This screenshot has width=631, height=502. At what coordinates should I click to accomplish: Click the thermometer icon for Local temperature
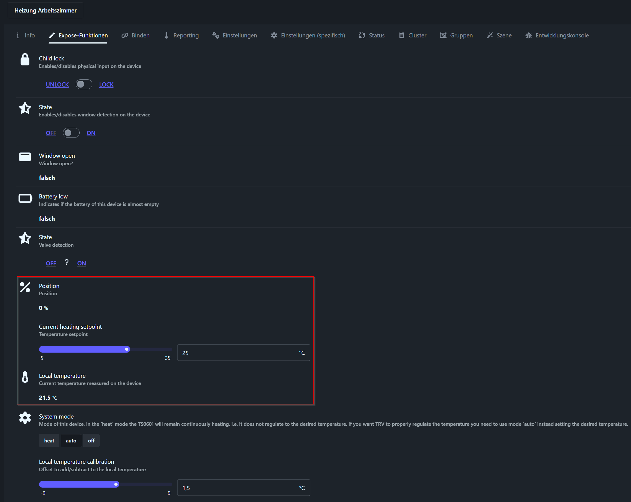(25, 377)
